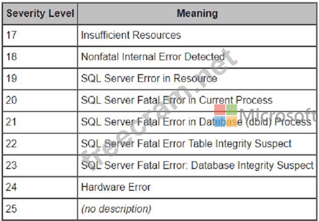Viewport: 319px width, 221px height.
Task: Click the italic no description text
Action: point(116,209)
